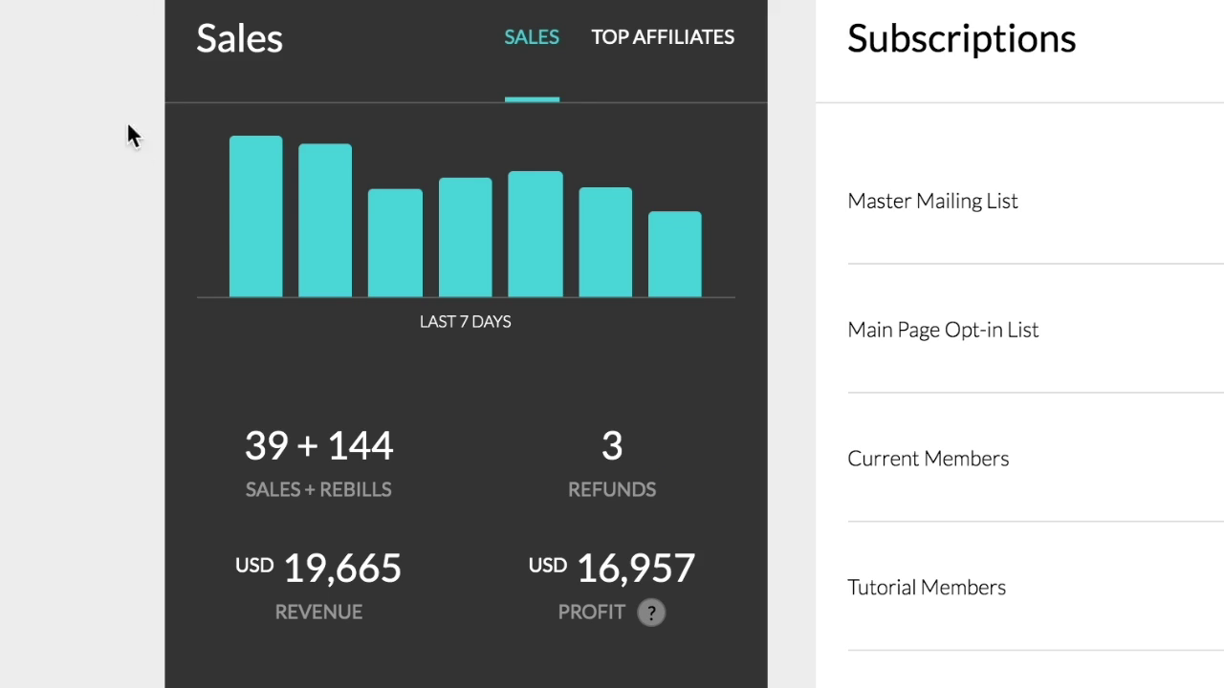Click the last, shortest bar in chart

point(675,254)
